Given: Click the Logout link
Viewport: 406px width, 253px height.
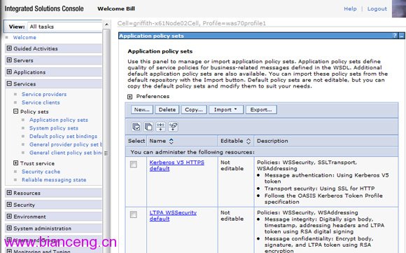Looking at the screenshot, I should pyautogui.click(x=377, y=9).
